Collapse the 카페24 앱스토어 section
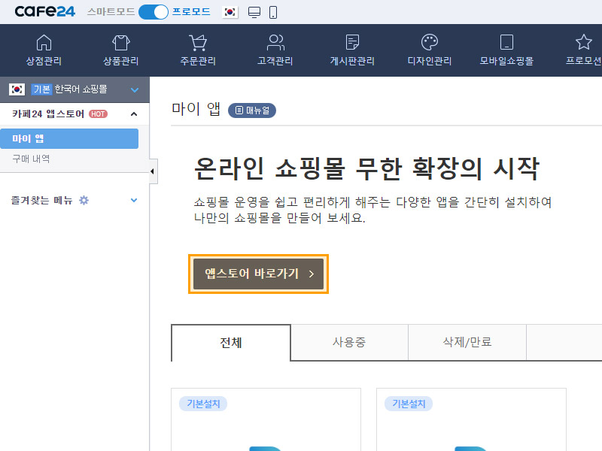The width and height of the screenshot is (602, 451). tap(134, 114)
